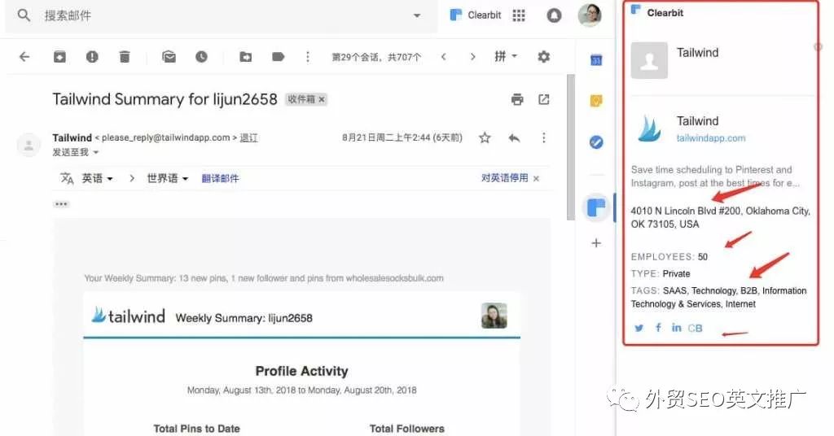Focus the mail search input field
Viewport: 834px width, 436px height.
pos(223,15)
